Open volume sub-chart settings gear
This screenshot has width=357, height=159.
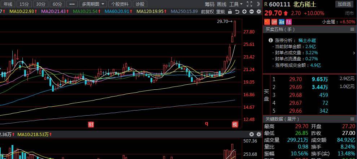(258, 134)
